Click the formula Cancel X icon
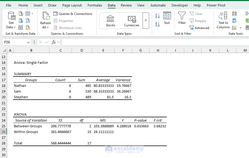The image size is (249, 158). (41, 42)
